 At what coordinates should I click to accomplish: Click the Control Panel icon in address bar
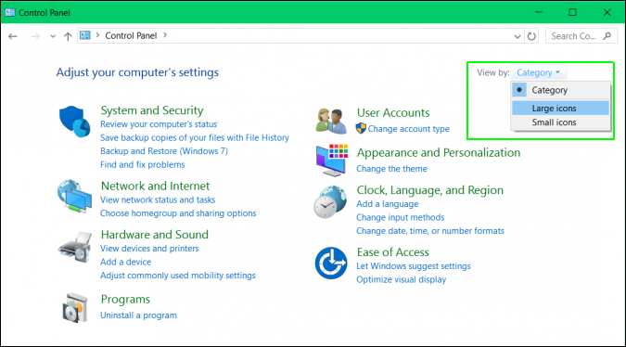click(85, 35)
